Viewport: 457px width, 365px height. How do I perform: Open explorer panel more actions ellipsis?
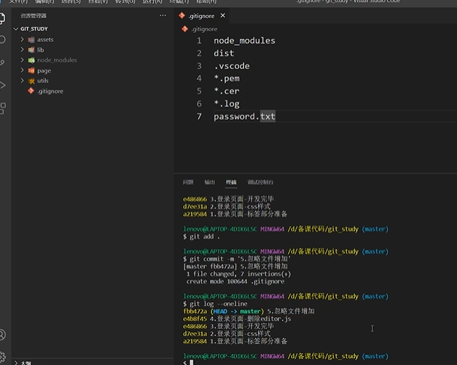coord(164,15)
